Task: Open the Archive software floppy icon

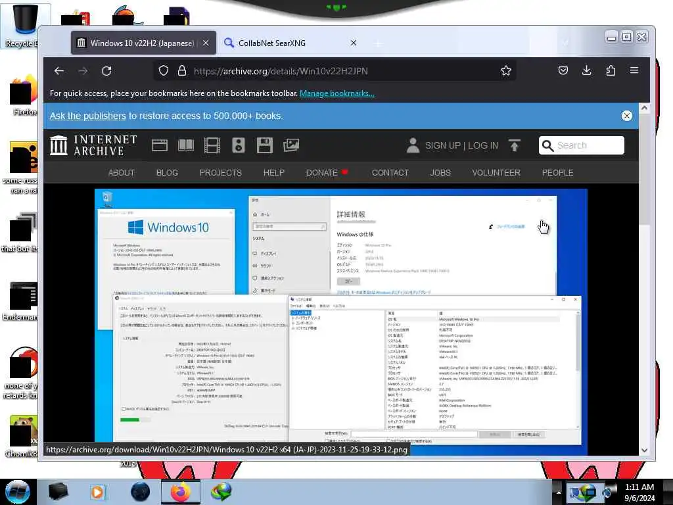Action: point(264,145)
